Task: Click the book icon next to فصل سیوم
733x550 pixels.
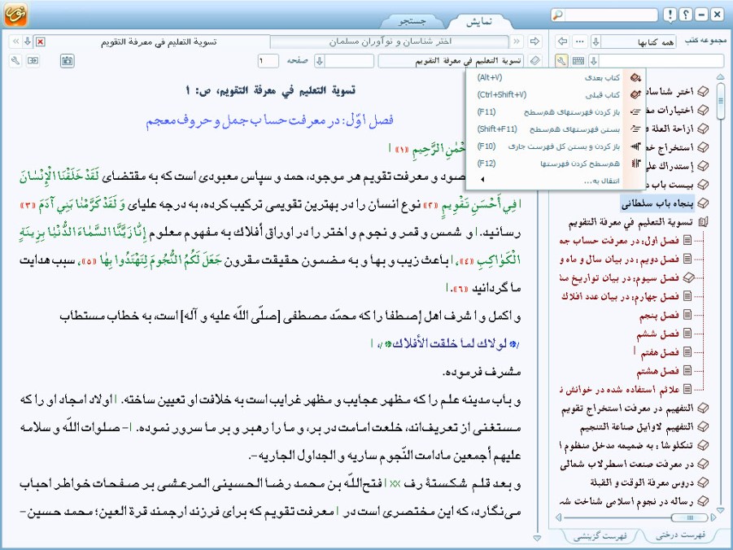Action: [x=687, y=277]
